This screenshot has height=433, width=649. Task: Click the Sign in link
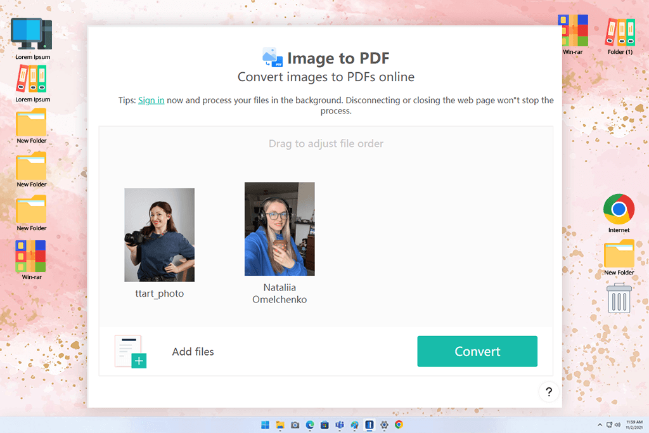point(151,100)
